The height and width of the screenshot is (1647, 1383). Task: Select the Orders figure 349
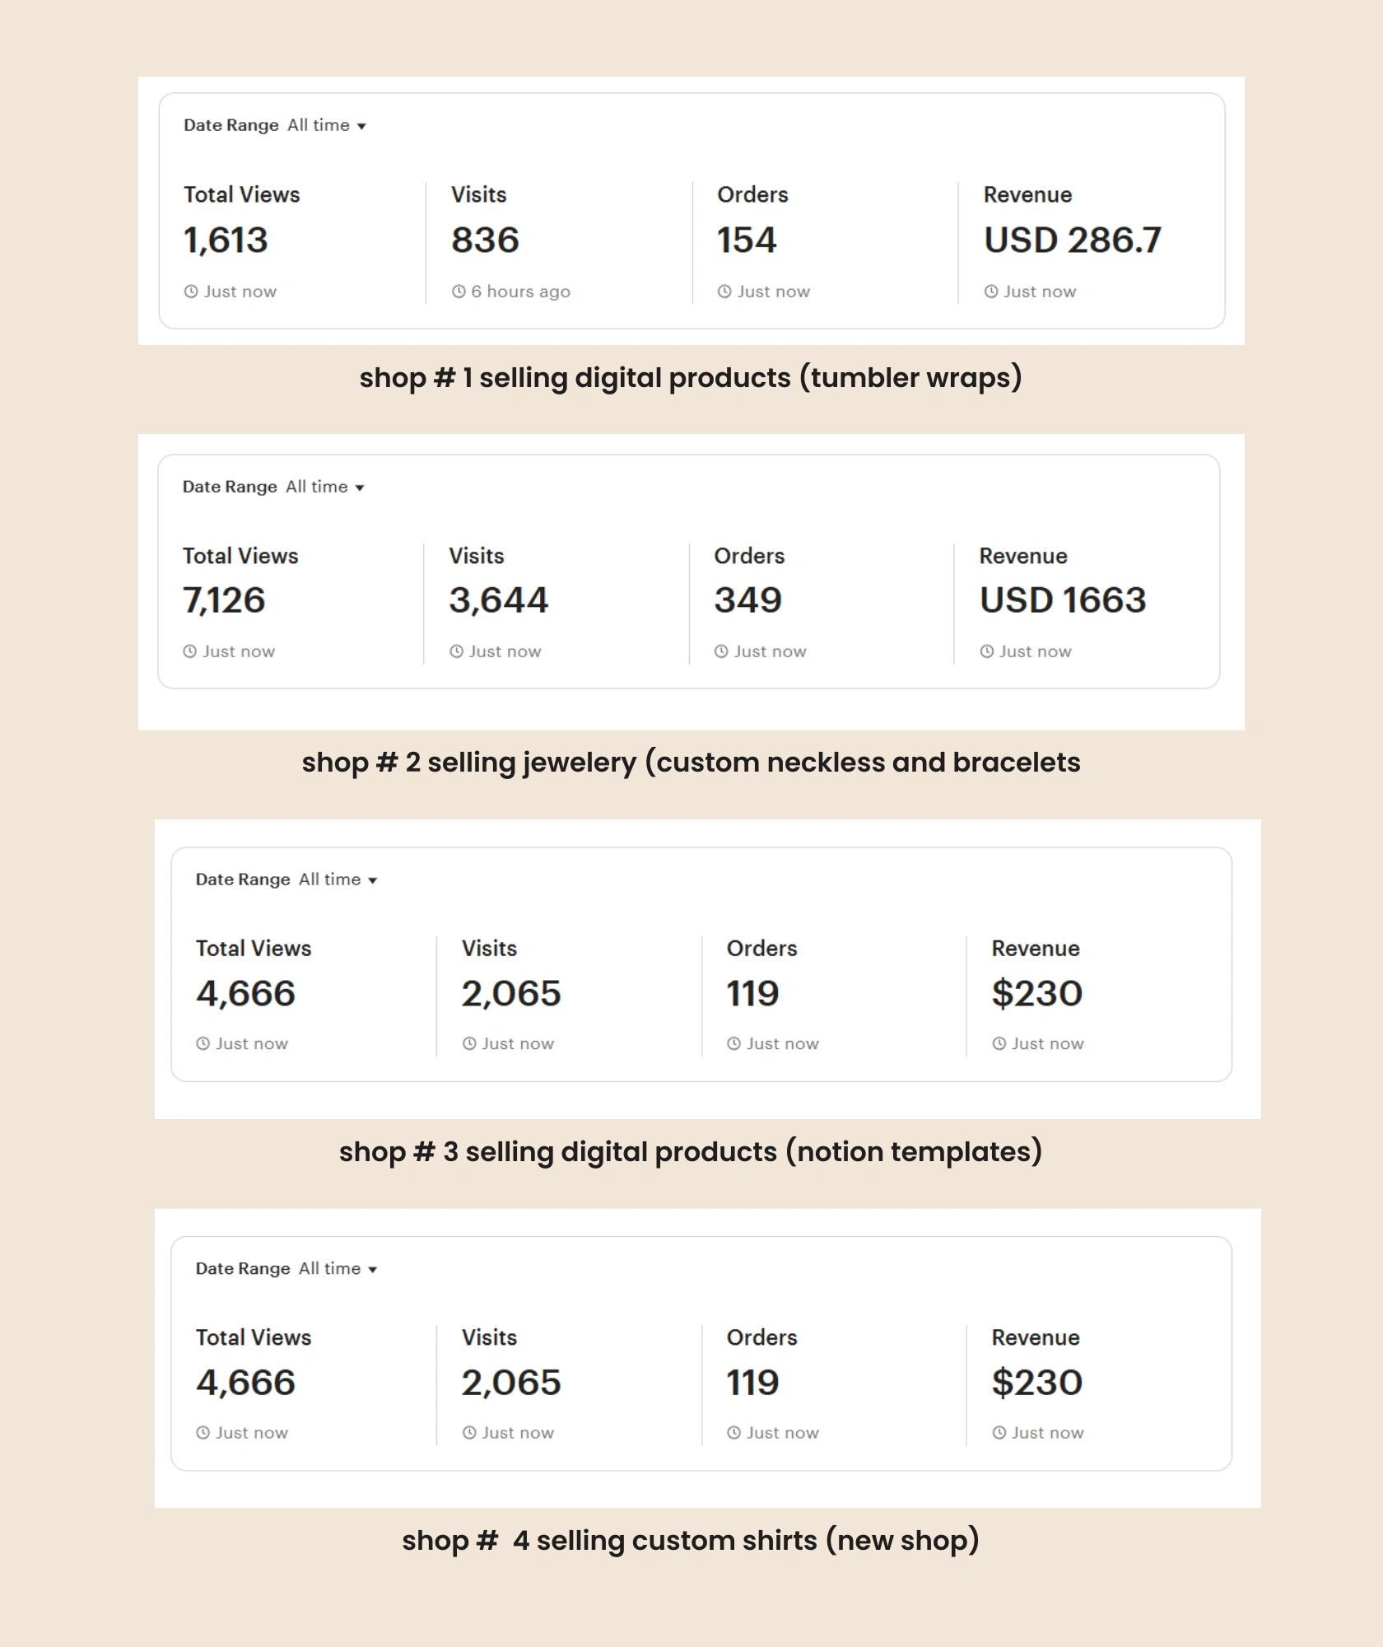pyautogui.click(x=747, y=600)
